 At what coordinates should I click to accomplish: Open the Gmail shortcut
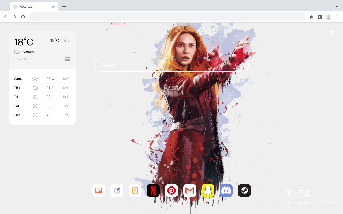click(x=190, y=190)
